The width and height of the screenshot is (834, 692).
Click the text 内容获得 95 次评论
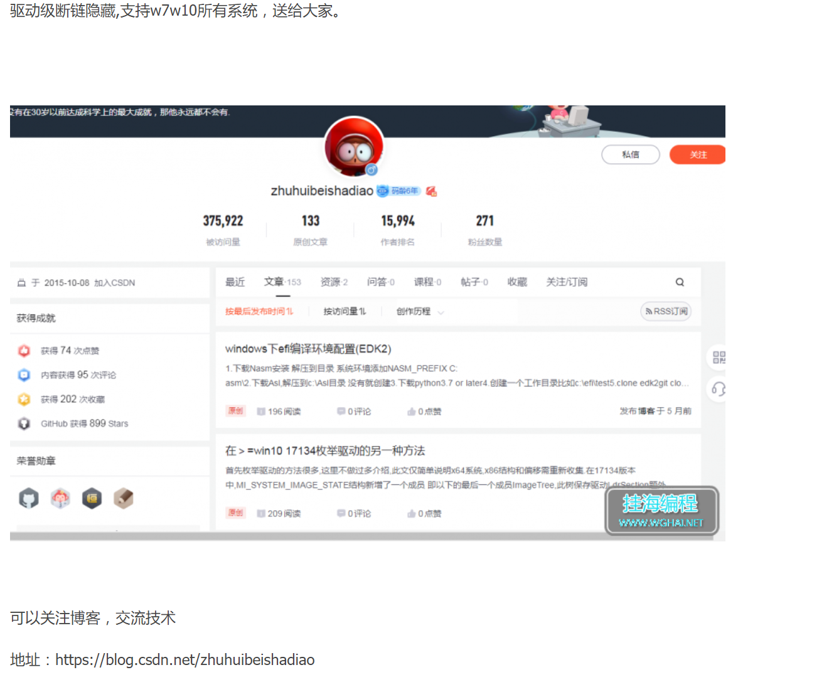78,375
